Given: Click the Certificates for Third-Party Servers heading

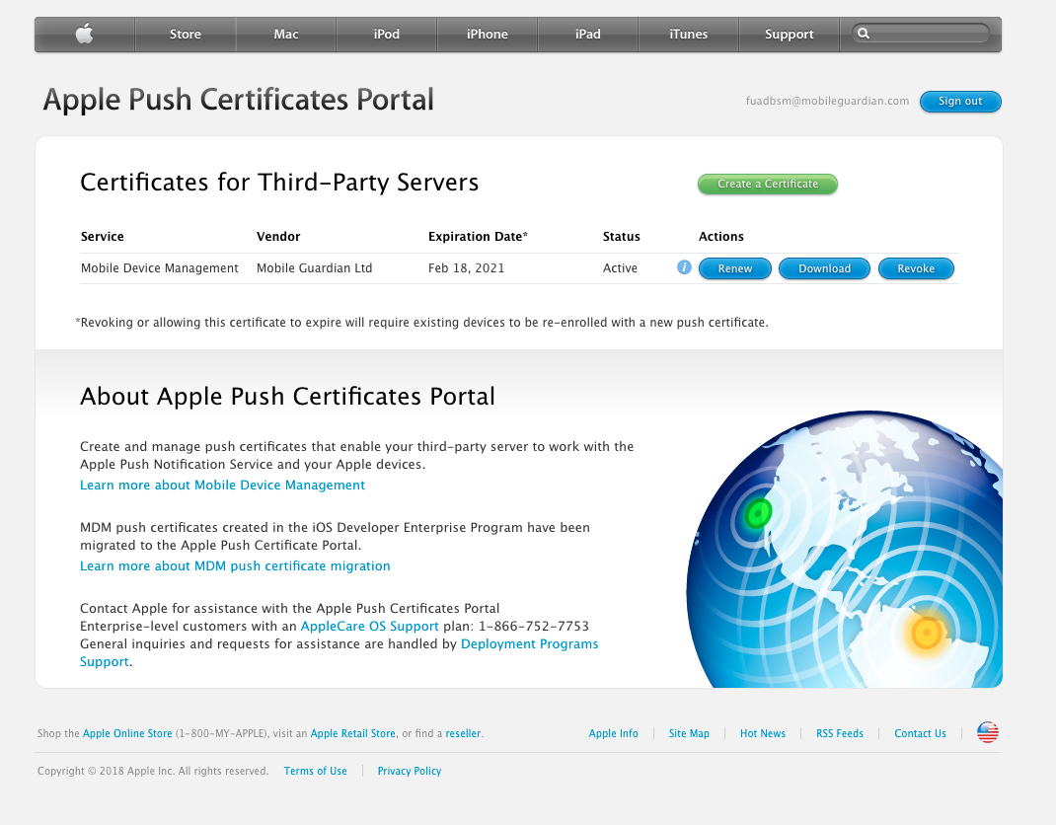Looking at the screenshot, I should point(279,183).
